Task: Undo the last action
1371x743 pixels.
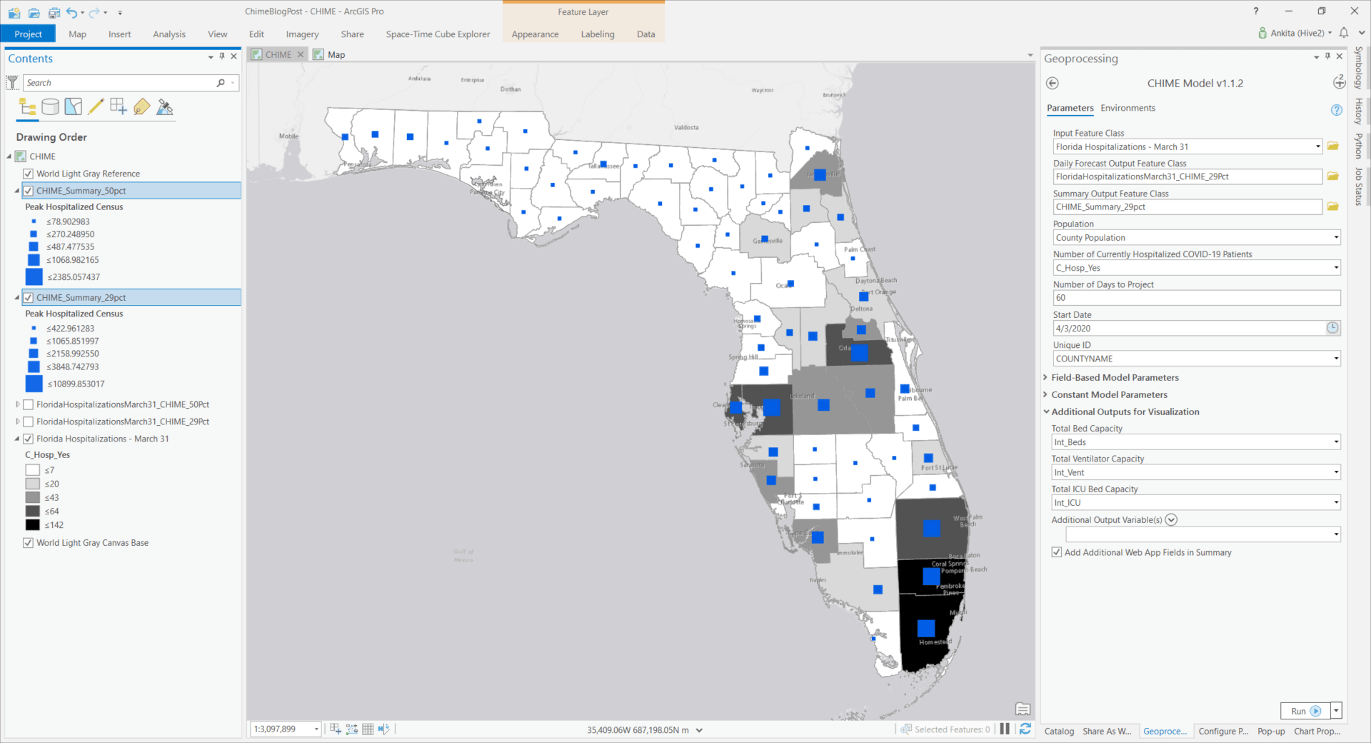Action: point(71,12)
